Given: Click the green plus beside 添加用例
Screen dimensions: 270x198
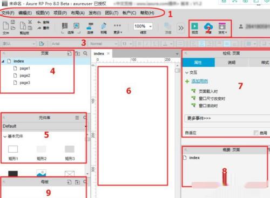Looking at the screenshot, I should 187,81.
